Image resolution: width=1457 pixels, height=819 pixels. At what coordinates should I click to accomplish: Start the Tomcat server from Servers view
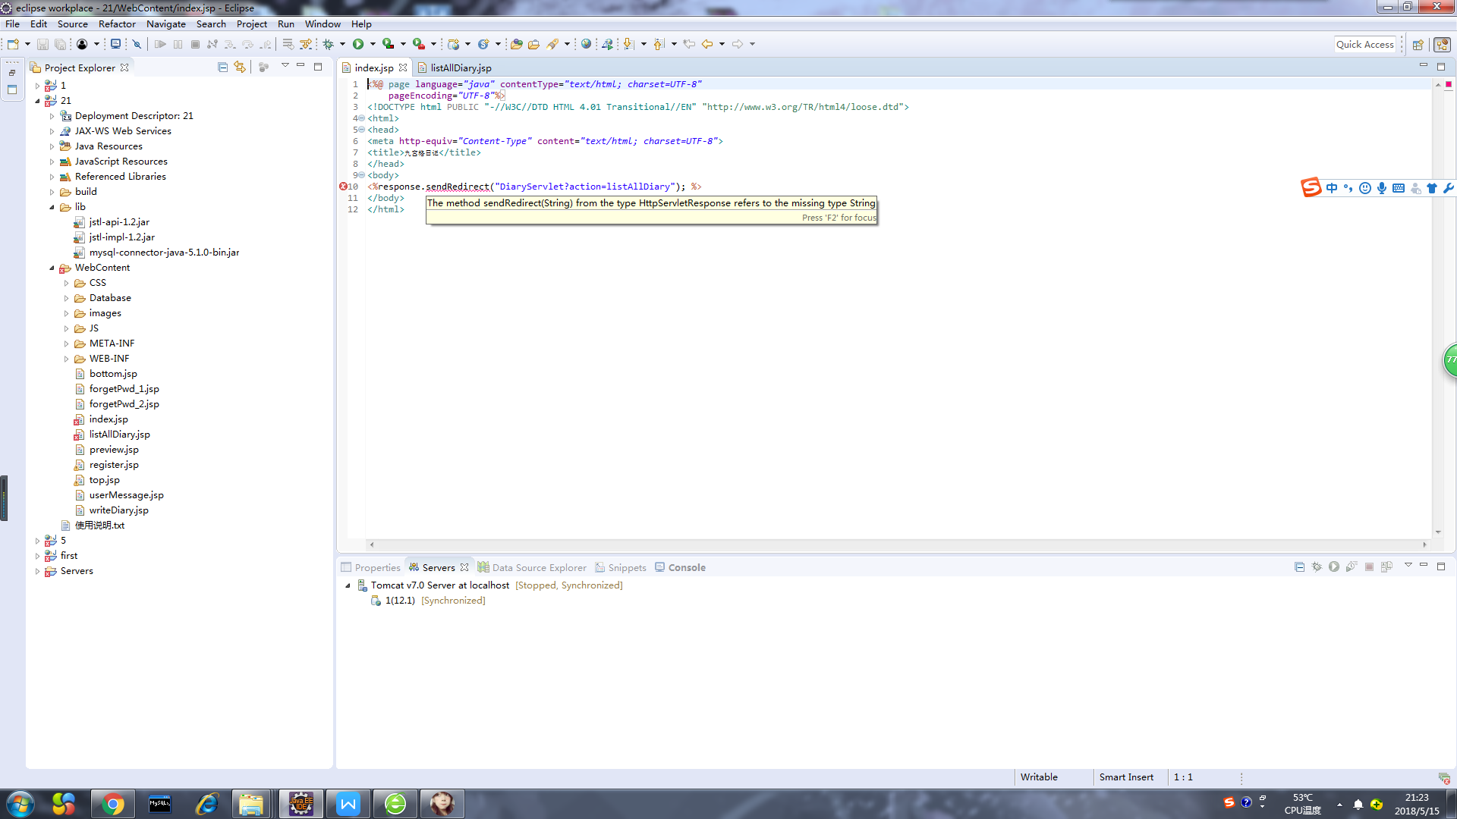coord(1334,566)
